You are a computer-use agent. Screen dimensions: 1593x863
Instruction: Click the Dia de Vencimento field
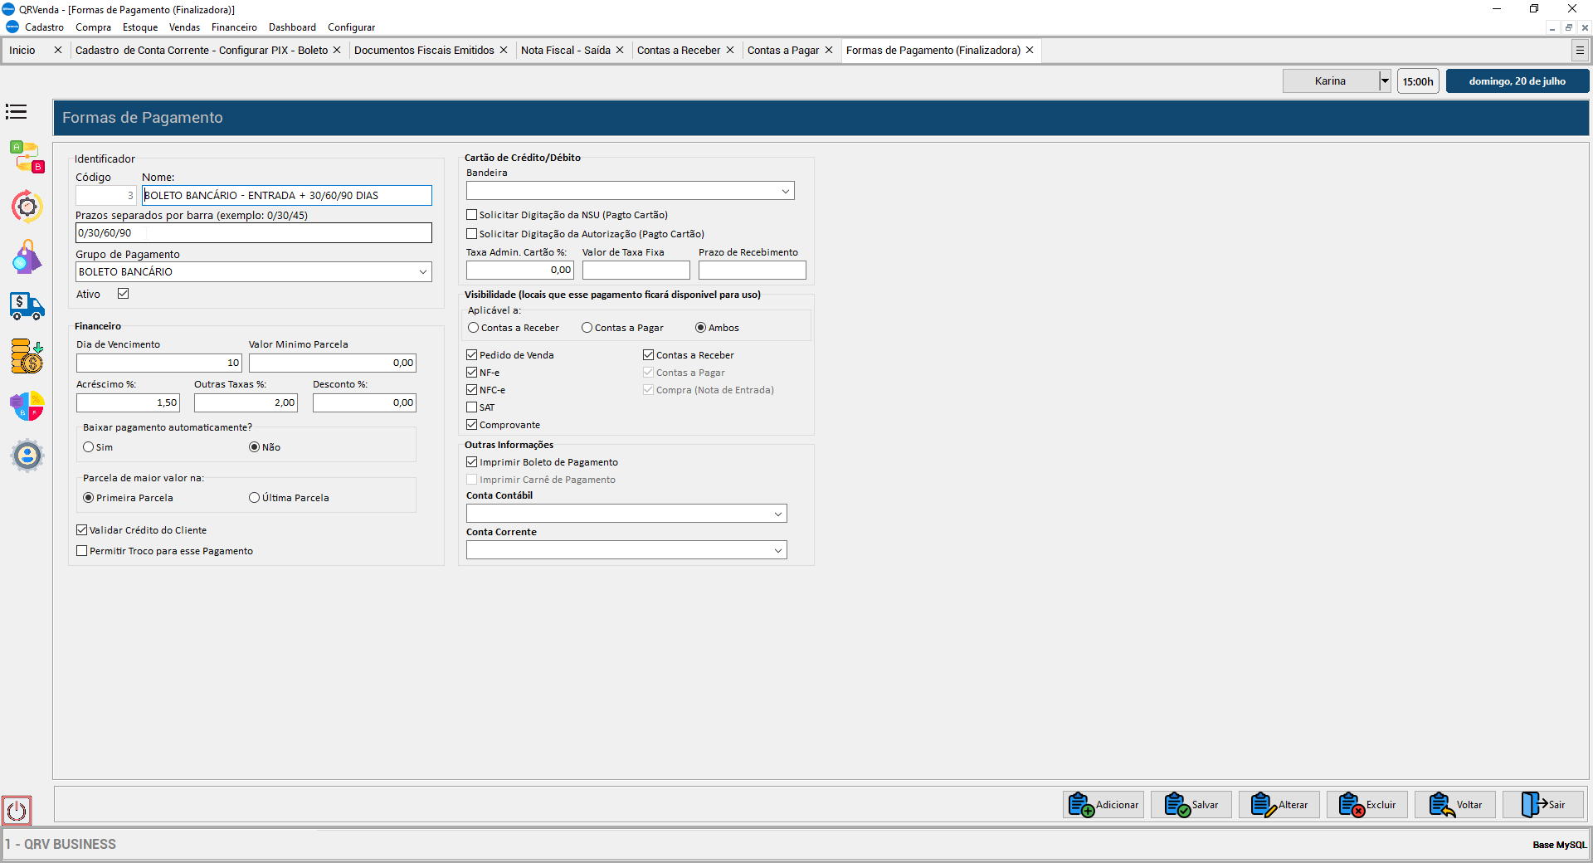[158, 363]
